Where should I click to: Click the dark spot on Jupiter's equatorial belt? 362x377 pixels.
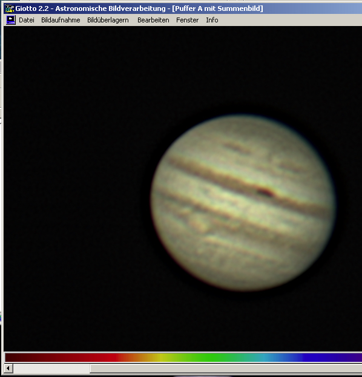click(265, 192)
